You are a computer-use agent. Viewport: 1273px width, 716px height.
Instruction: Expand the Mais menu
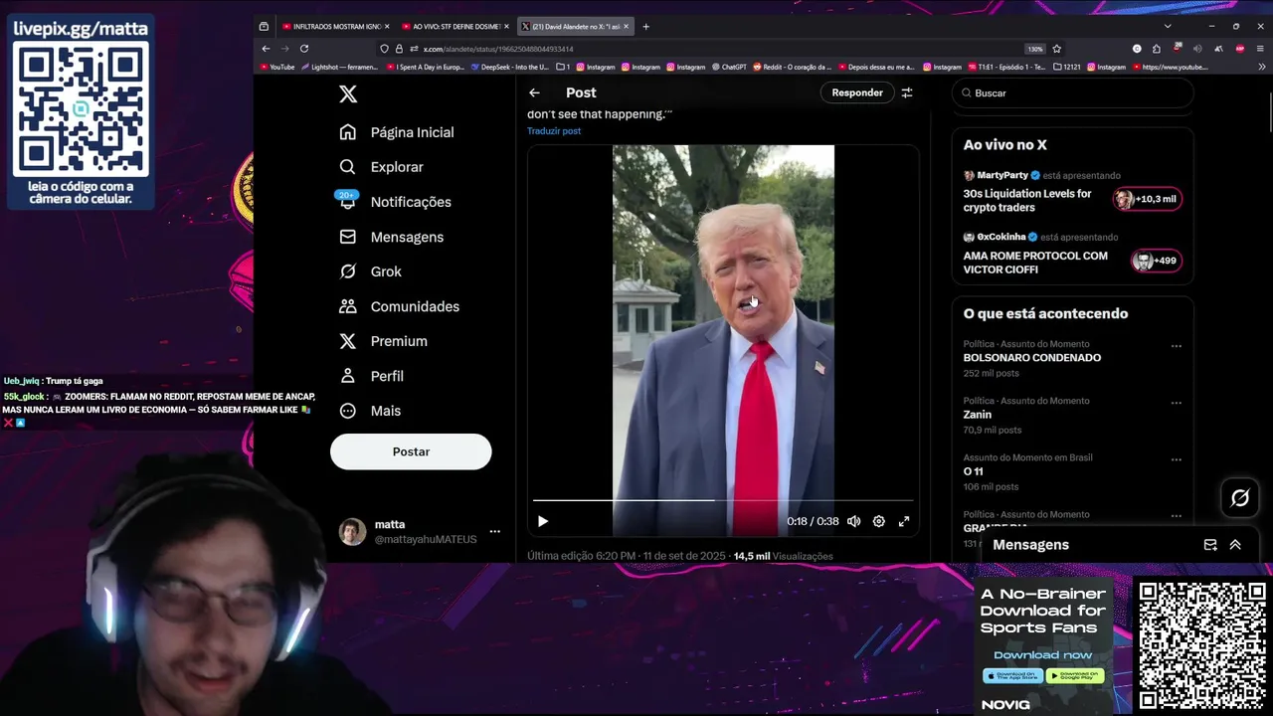[x=369, y=411]
